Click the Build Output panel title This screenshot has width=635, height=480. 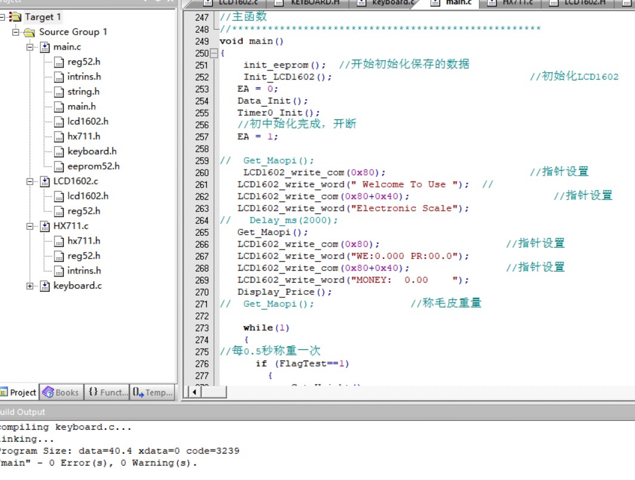coord(23,412)
